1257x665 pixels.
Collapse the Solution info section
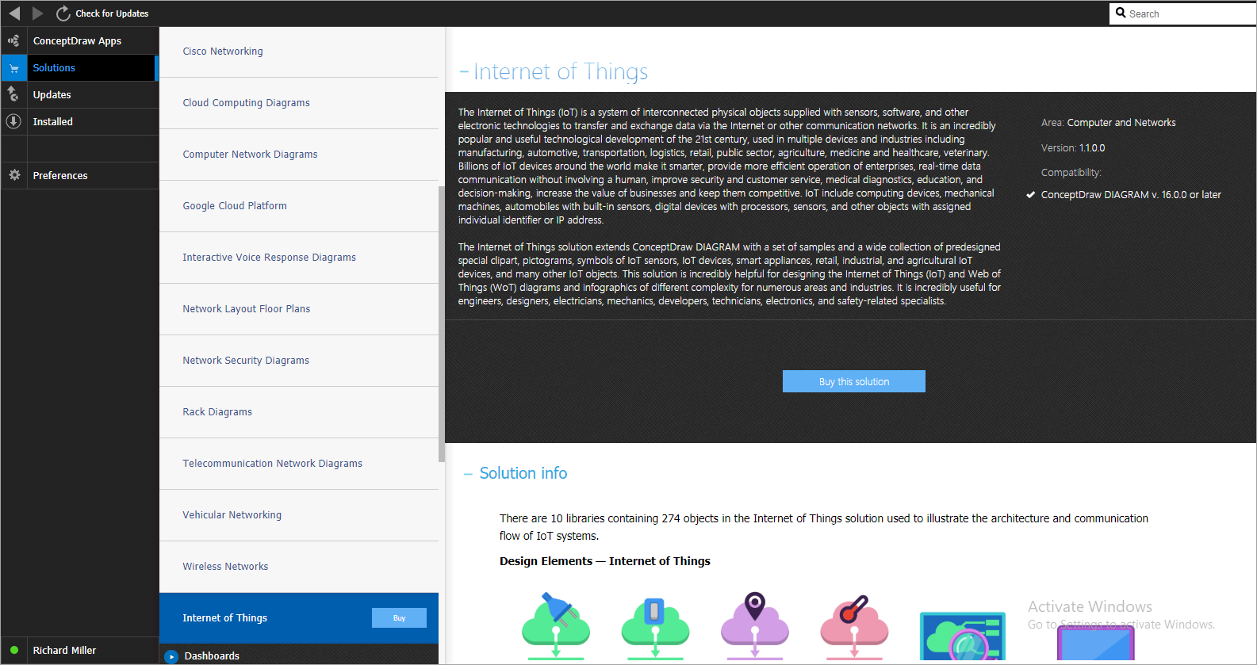[x=469, y=474]
